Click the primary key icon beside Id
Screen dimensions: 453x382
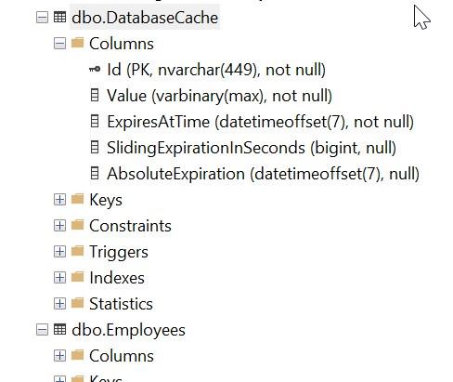[x=95, y=69]
